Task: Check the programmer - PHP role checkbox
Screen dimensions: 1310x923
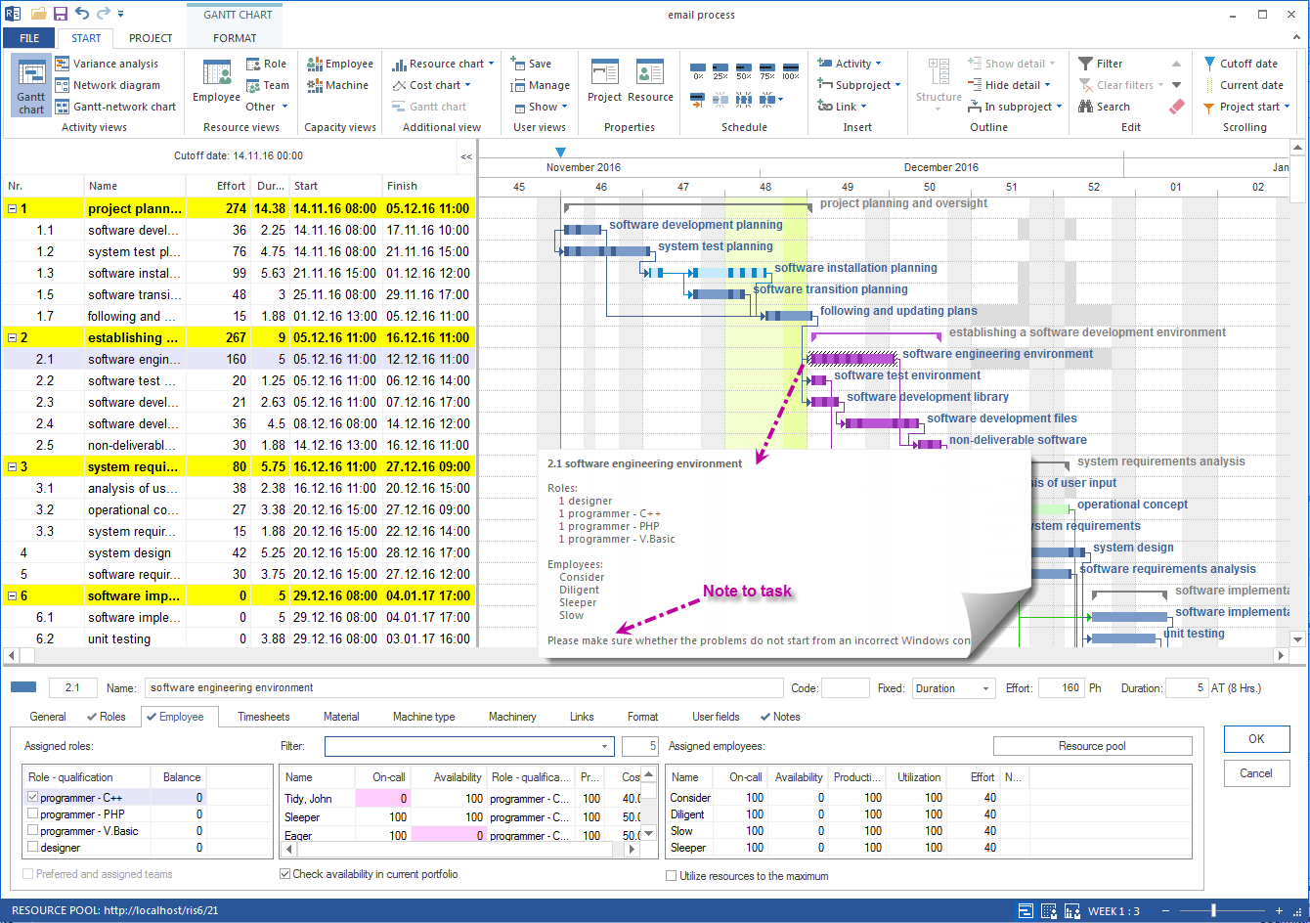Action: [x=33, y=814]
